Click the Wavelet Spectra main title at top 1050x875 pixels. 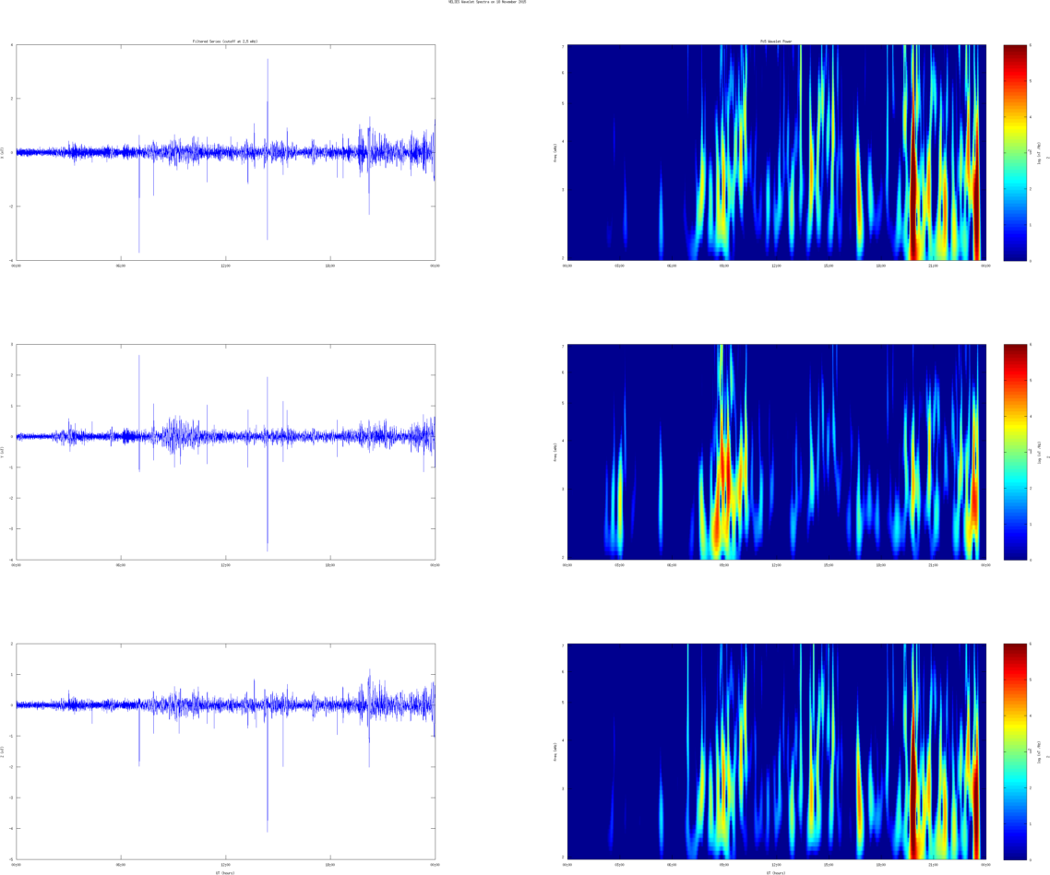[487, 2]
